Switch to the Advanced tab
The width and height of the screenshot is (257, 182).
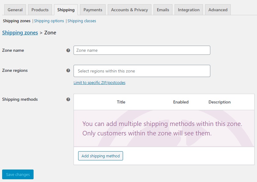point(218,9)
